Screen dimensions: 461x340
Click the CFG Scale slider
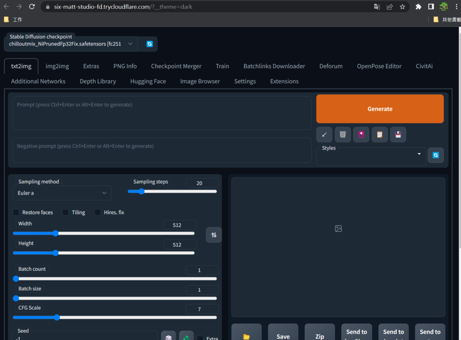(115, 317)
